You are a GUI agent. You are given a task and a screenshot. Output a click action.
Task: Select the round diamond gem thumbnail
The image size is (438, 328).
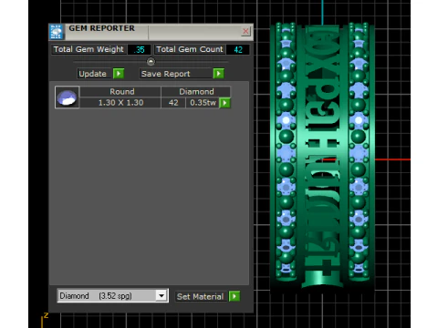point(68,97)
